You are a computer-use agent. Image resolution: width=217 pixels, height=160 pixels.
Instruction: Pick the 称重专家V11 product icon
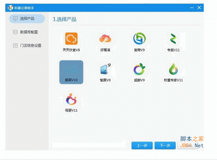point(173,69)
